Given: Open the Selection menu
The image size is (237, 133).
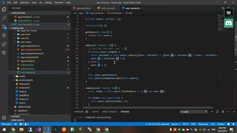Looking at the screenshot, I should point(24,3).
